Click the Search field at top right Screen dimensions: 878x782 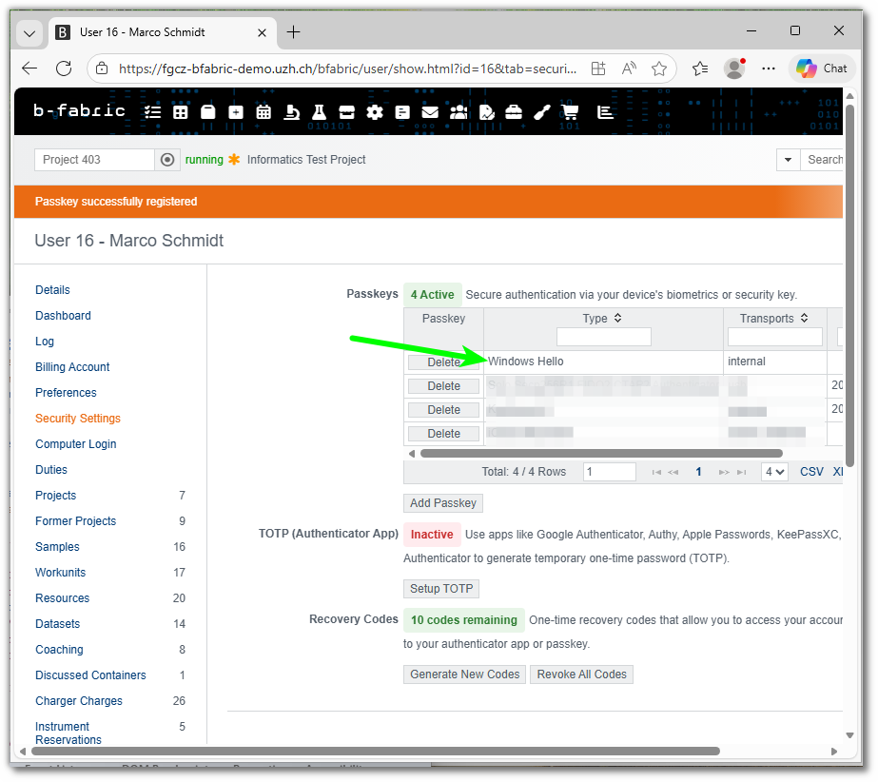[x=824, y=160]
